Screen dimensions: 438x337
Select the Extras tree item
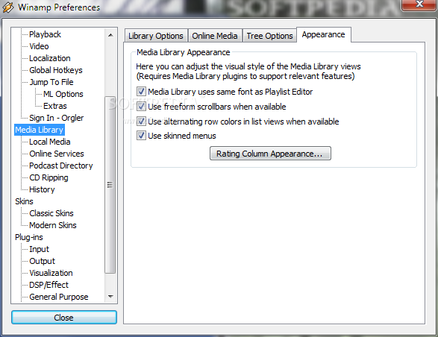[x=55, y=106]
